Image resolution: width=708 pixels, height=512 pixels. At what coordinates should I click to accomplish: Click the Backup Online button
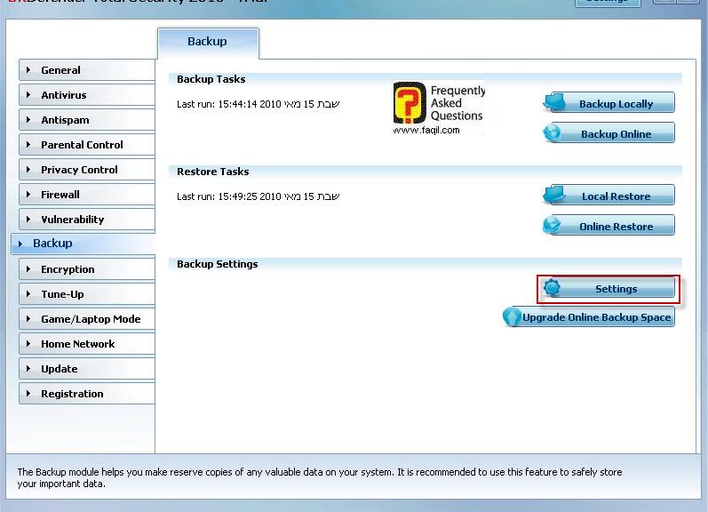(x=609, y=132)
